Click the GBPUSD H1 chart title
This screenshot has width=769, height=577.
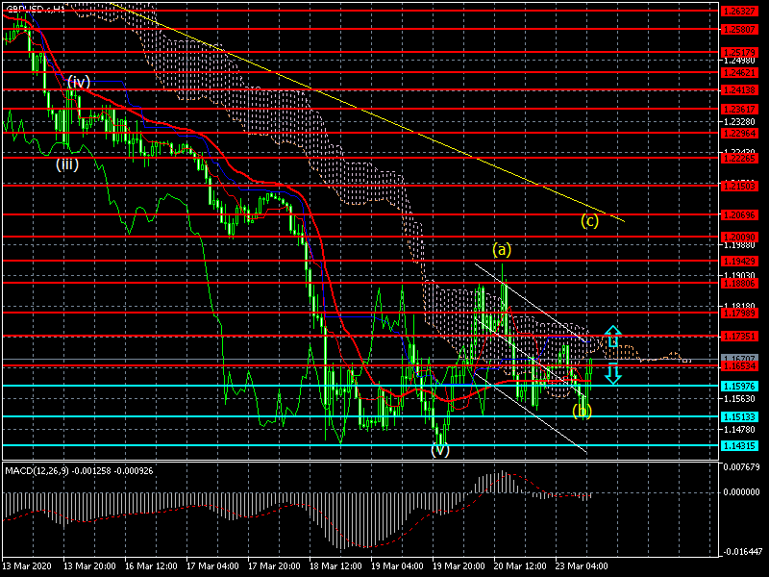pyautogui.click(x=36, y=8)
